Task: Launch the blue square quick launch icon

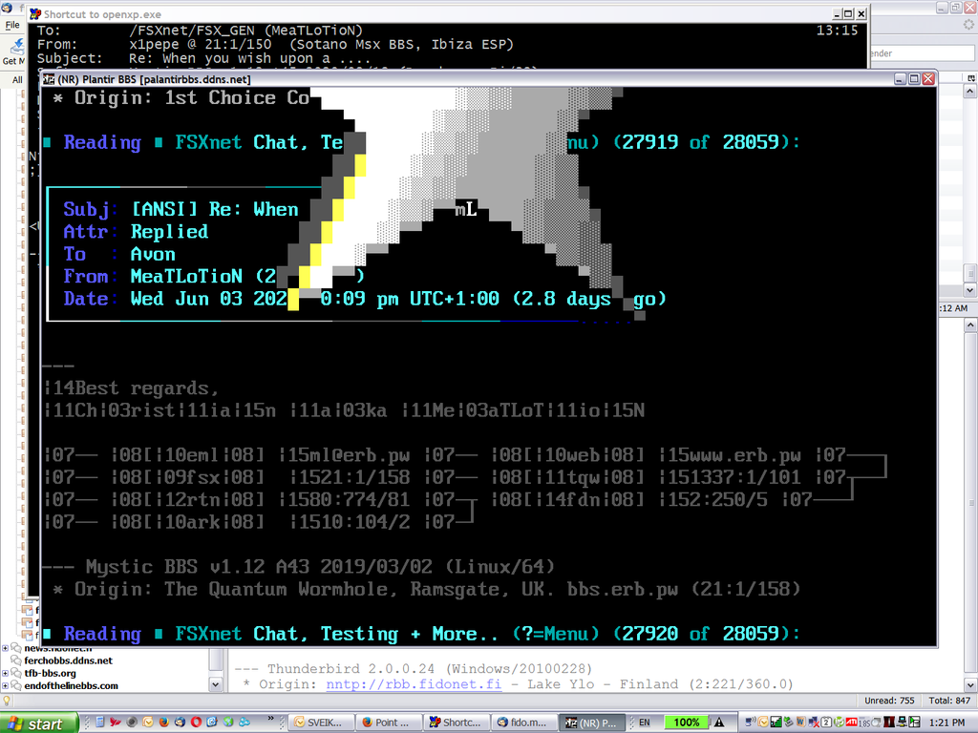Action: tap(212, 723)
